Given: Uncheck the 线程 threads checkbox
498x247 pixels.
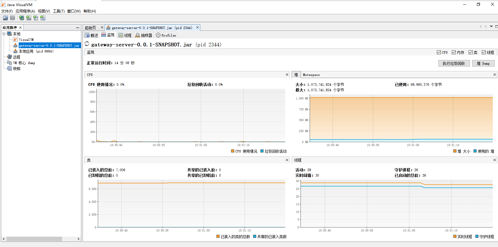Looking at the screenshot, I should tap(484, 52).
